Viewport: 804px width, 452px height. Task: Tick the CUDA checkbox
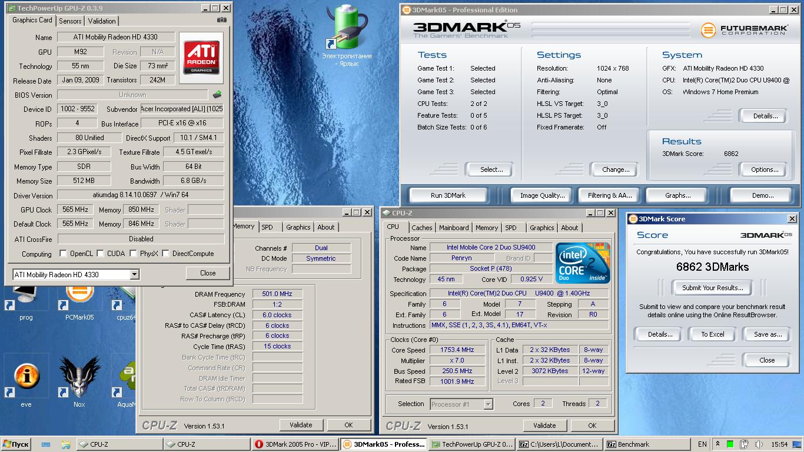(100, 254)
